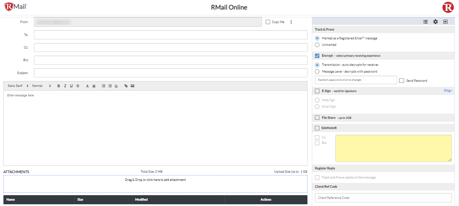Apply italic formatting in the editor
Viewport: 459px width, 206px height.
(65, 86)
